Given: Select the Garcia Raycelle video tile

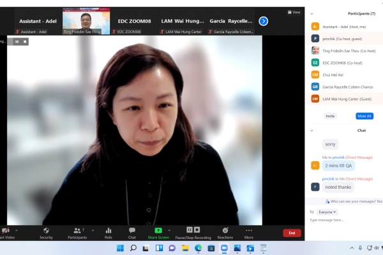Looking at the screenshot, I should (x=231, y=21).
